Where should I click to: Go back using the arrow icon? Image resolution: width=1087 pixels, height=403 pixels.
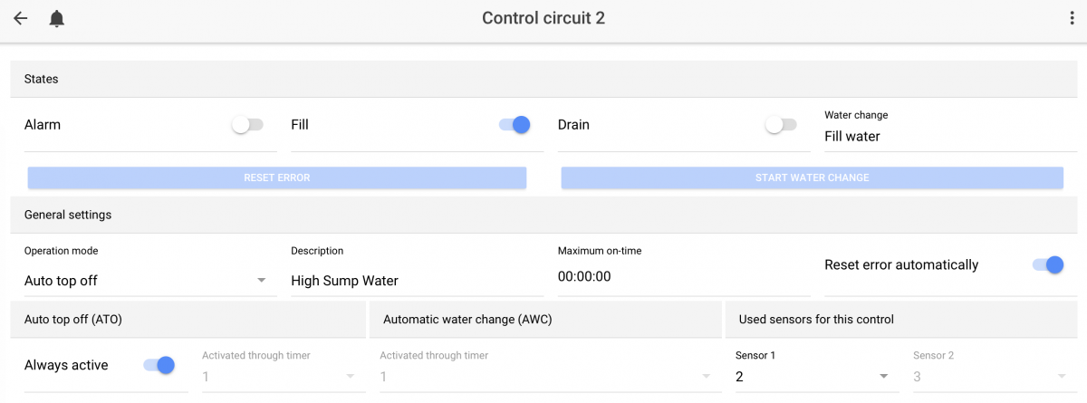pyautogui.click(x=21, y=18)
